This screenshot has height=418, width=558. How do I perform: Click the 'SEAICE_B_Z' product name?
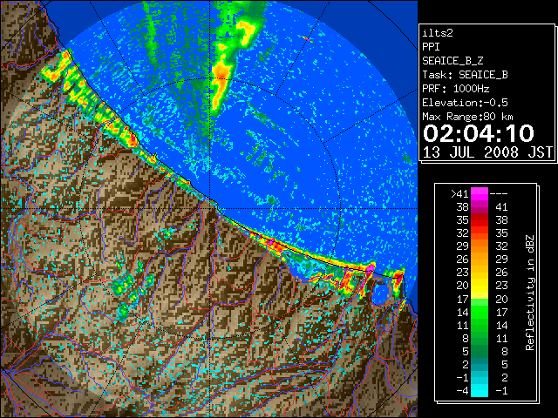(x=453, y=61)
